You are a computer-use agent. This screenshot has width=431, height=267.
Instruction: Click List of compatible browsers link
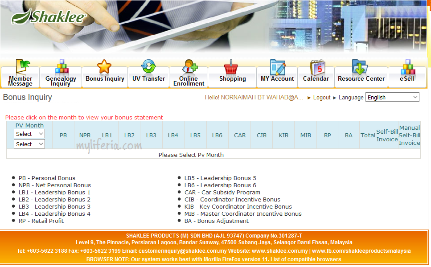point(306,259)
